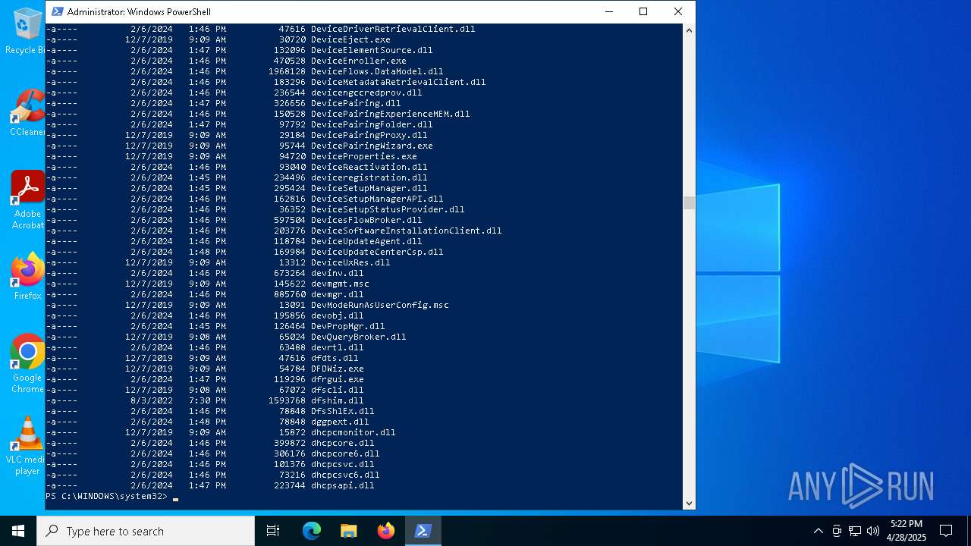971x546 pixels.
Task: Select the dggpext.dll filename
Action: [x=340, y=422]
